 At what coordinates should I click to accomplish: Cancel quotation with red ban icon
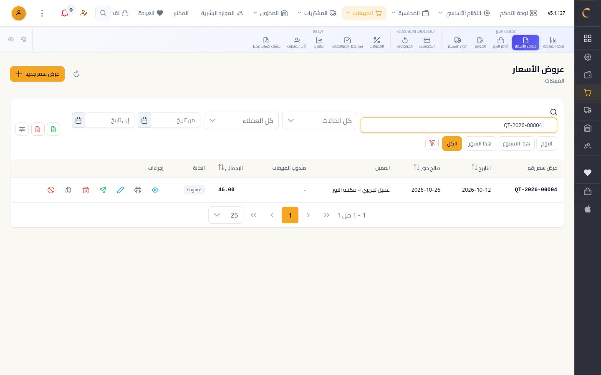(51, 190)
